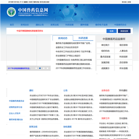Image resolution: width=139 pixels, height=139 pixels.
Task: Click the blue 检索 search button
Action: pyautogui.click(x=112, y=31)
